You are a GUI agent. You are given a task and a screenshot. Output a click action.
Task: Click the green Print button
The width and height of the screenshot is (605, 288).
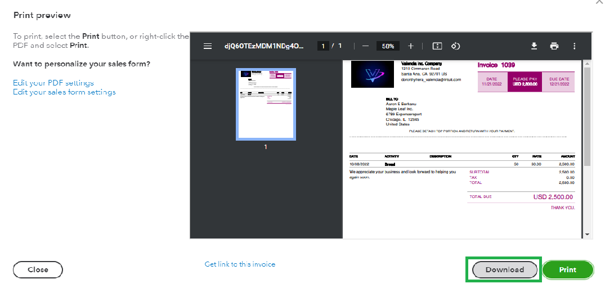click(x=567, y=269)
